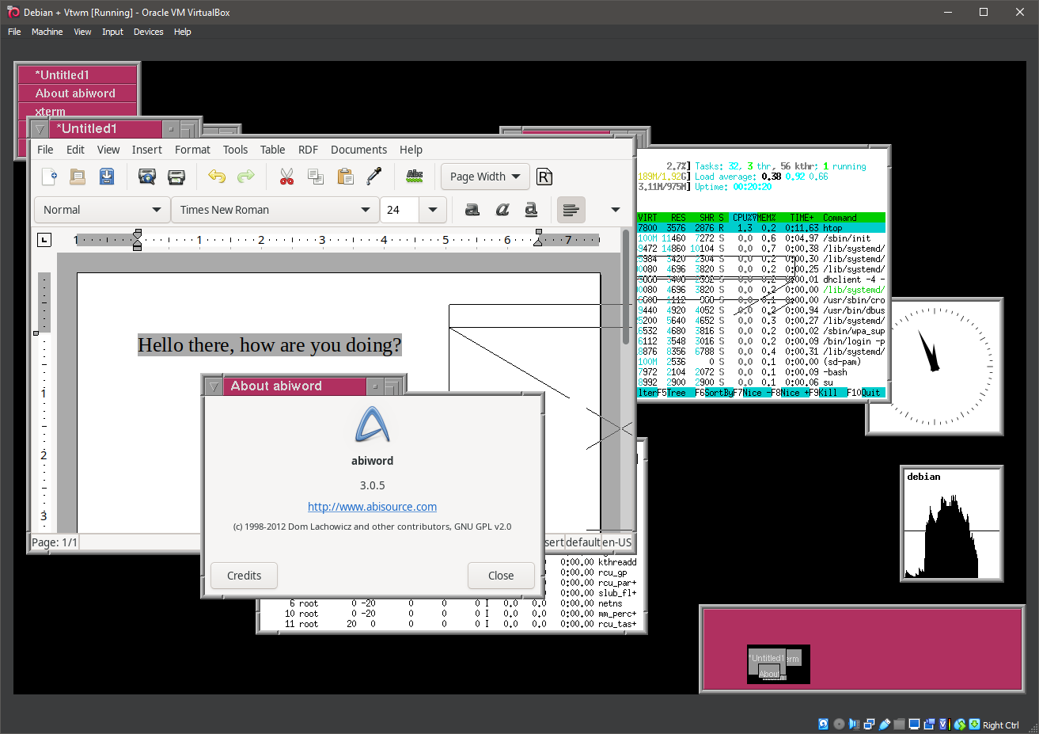Viewport: 1039px width, 734px height.
Task: Save the document with the Save icon
Action: click(107, 177)
